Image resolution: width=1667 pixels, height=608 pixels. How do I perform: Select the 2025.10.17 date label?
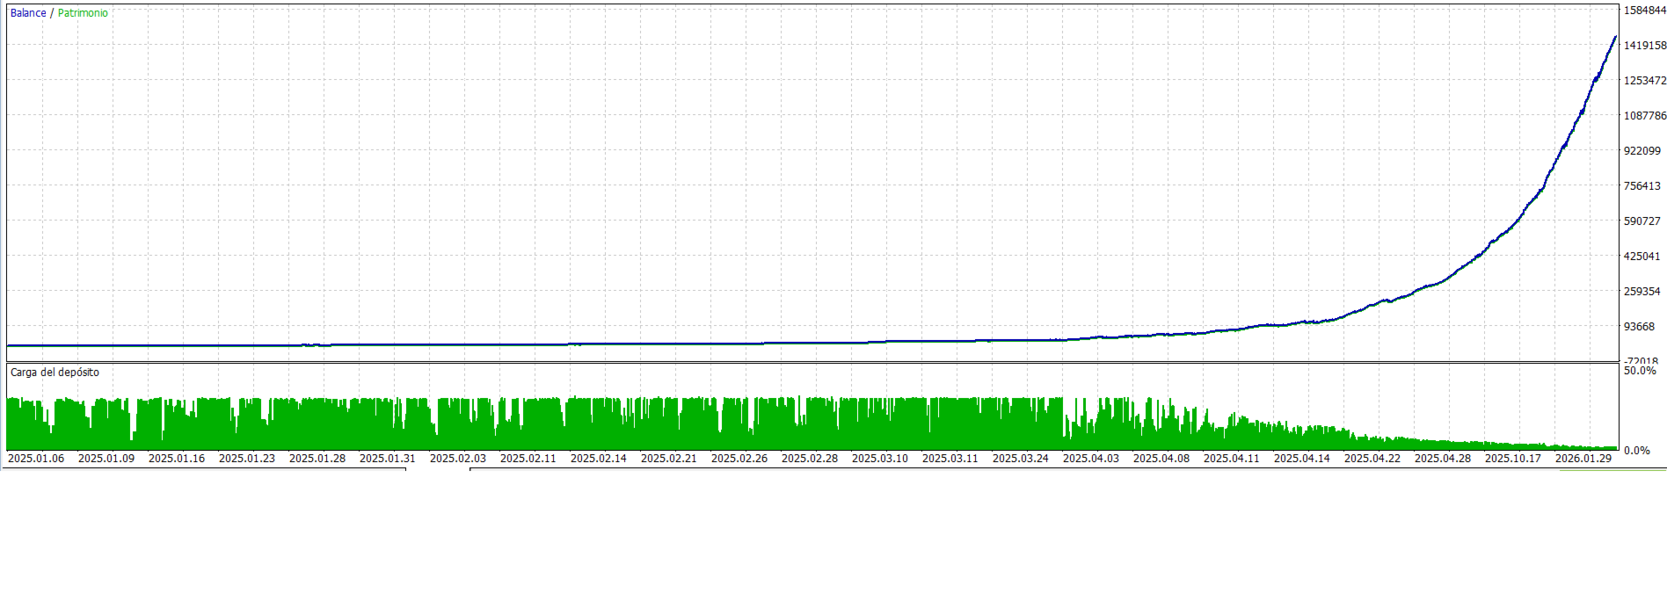pos(1513,459)
